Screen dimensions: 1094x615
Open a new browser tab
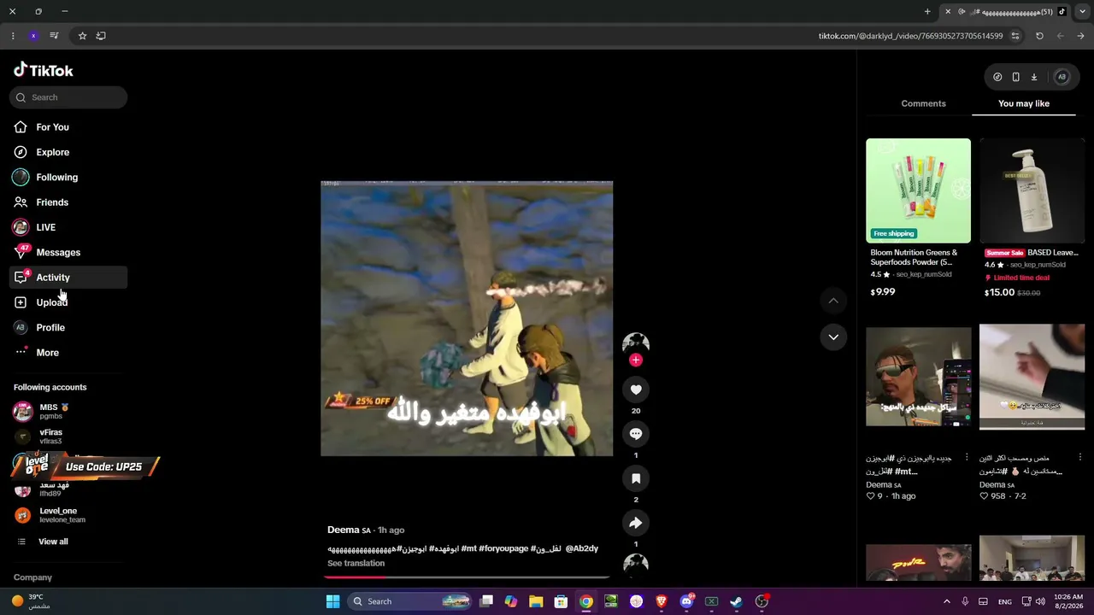pos(927,12)
